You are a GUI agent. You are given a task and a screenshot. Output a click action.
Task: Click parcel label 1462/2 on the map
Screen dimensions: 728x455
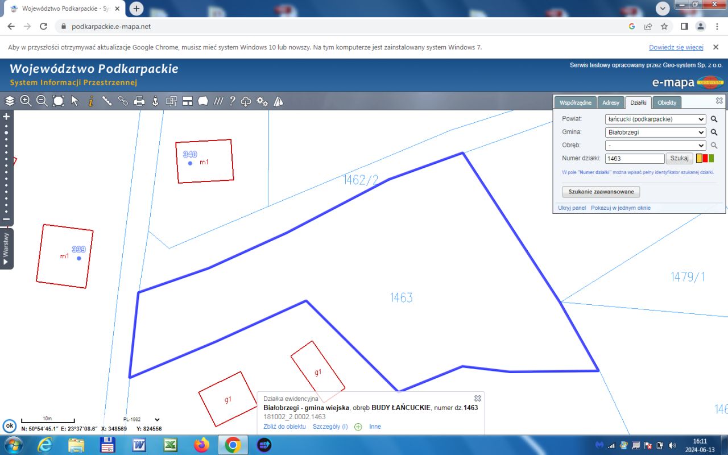click(361, 180)
